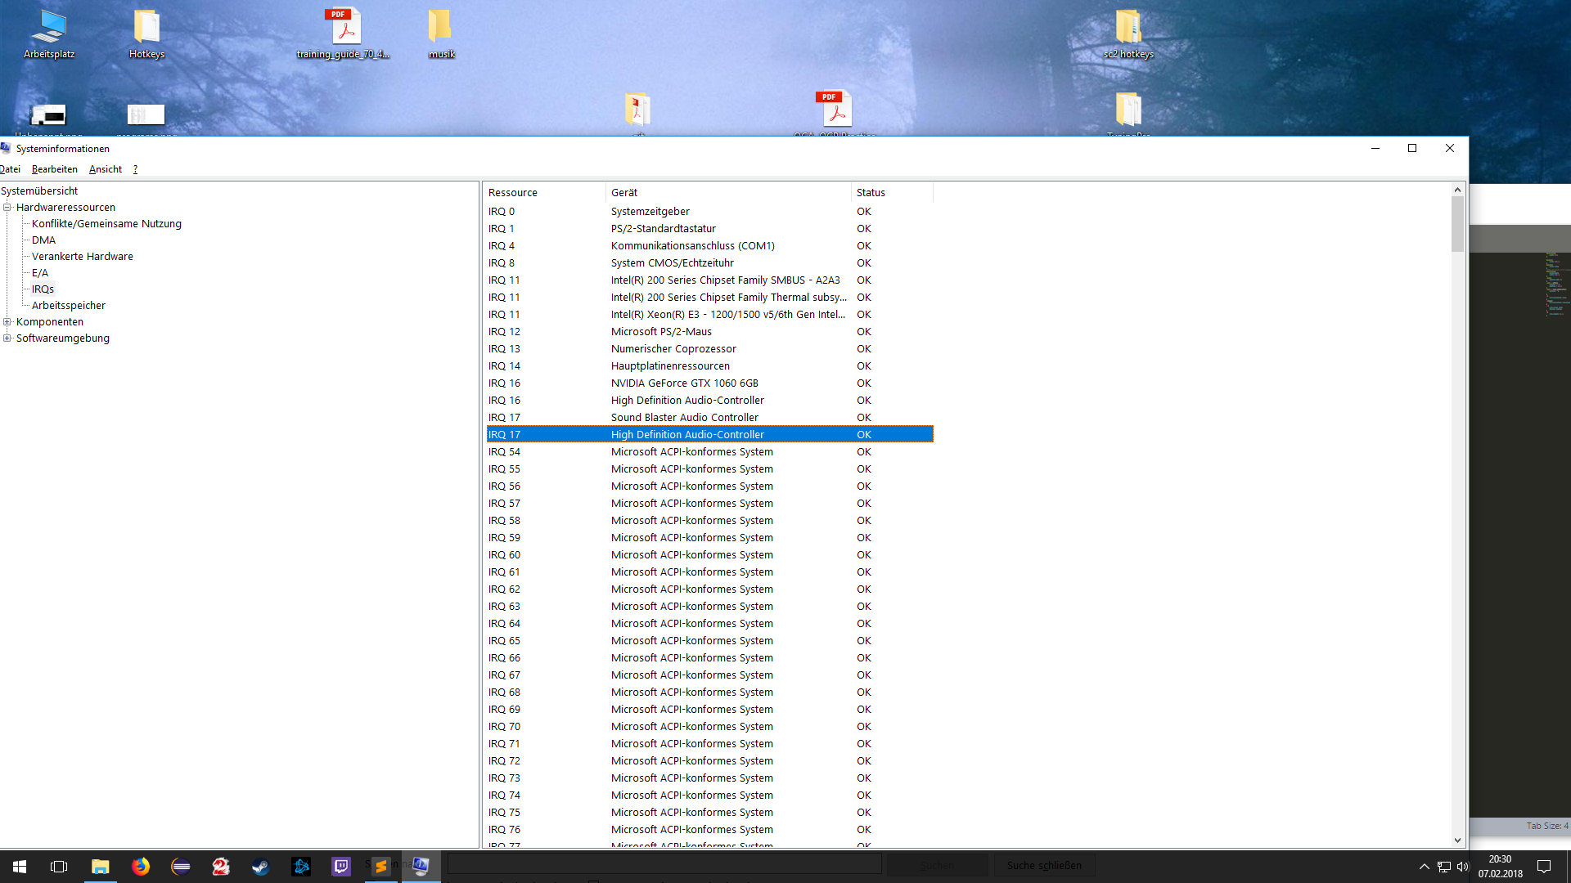This screenshot has width=1571, height=883.
Task: Open the Ansicht menu
Action: click(105, 169)
